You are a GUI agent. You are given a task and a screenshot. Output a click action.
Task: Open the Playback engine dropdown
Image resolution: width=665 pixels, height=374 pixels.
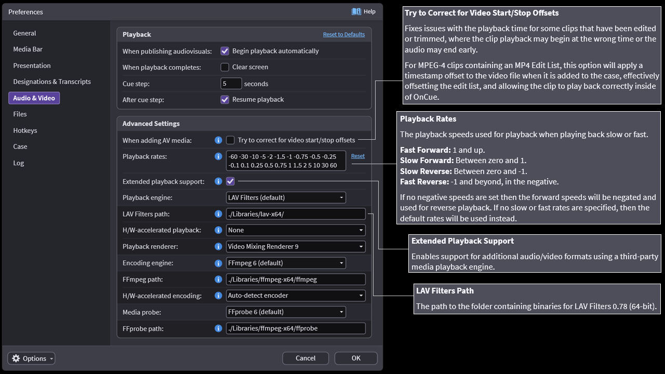[286, 197]
